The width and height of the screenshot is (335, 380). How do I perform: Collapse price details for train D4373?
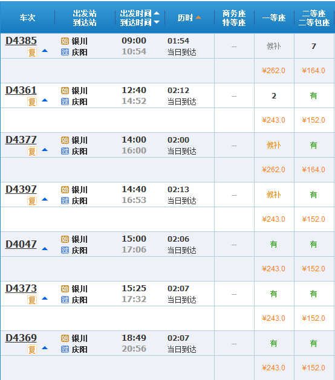point(45,298)
